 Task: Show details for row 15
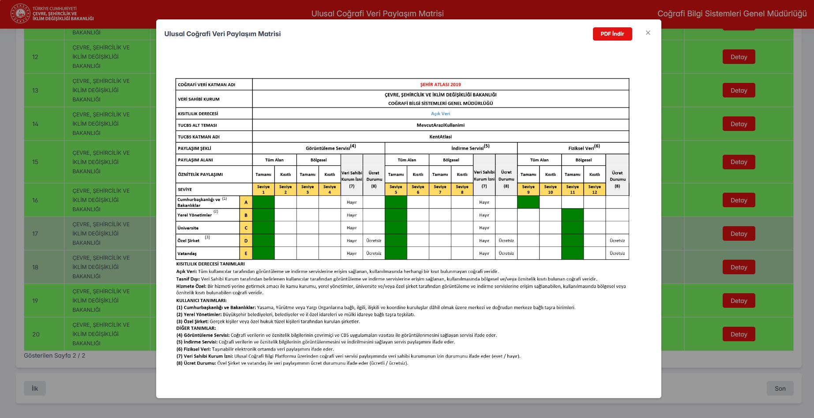(x=739, y=162)
